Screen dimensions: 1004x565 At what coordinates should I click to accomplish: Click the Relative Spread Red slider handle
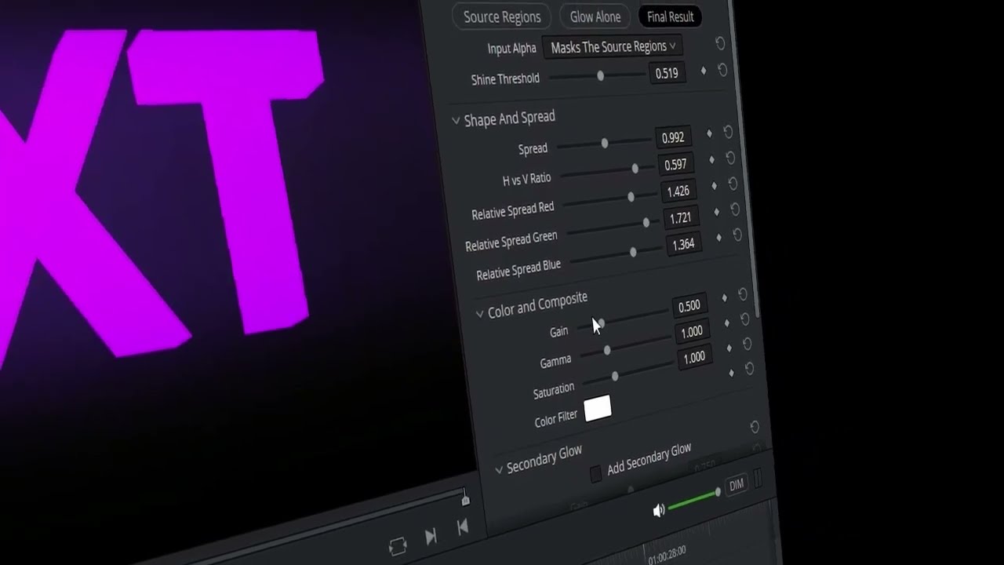631,197
